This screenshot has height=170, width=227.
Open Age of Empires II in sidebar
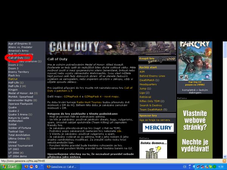tap(20, 44)
